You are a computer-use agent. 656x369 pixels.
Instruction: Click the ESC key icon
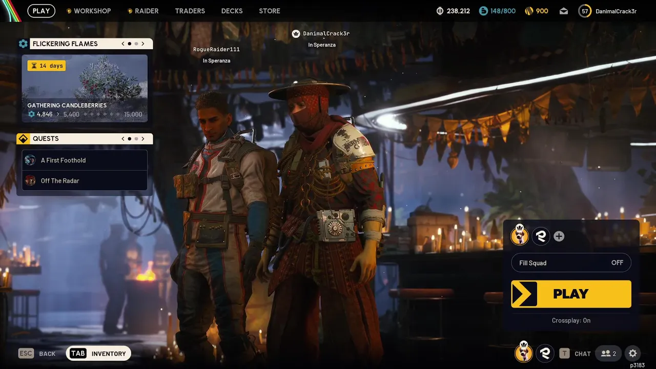tap(26, 353)
